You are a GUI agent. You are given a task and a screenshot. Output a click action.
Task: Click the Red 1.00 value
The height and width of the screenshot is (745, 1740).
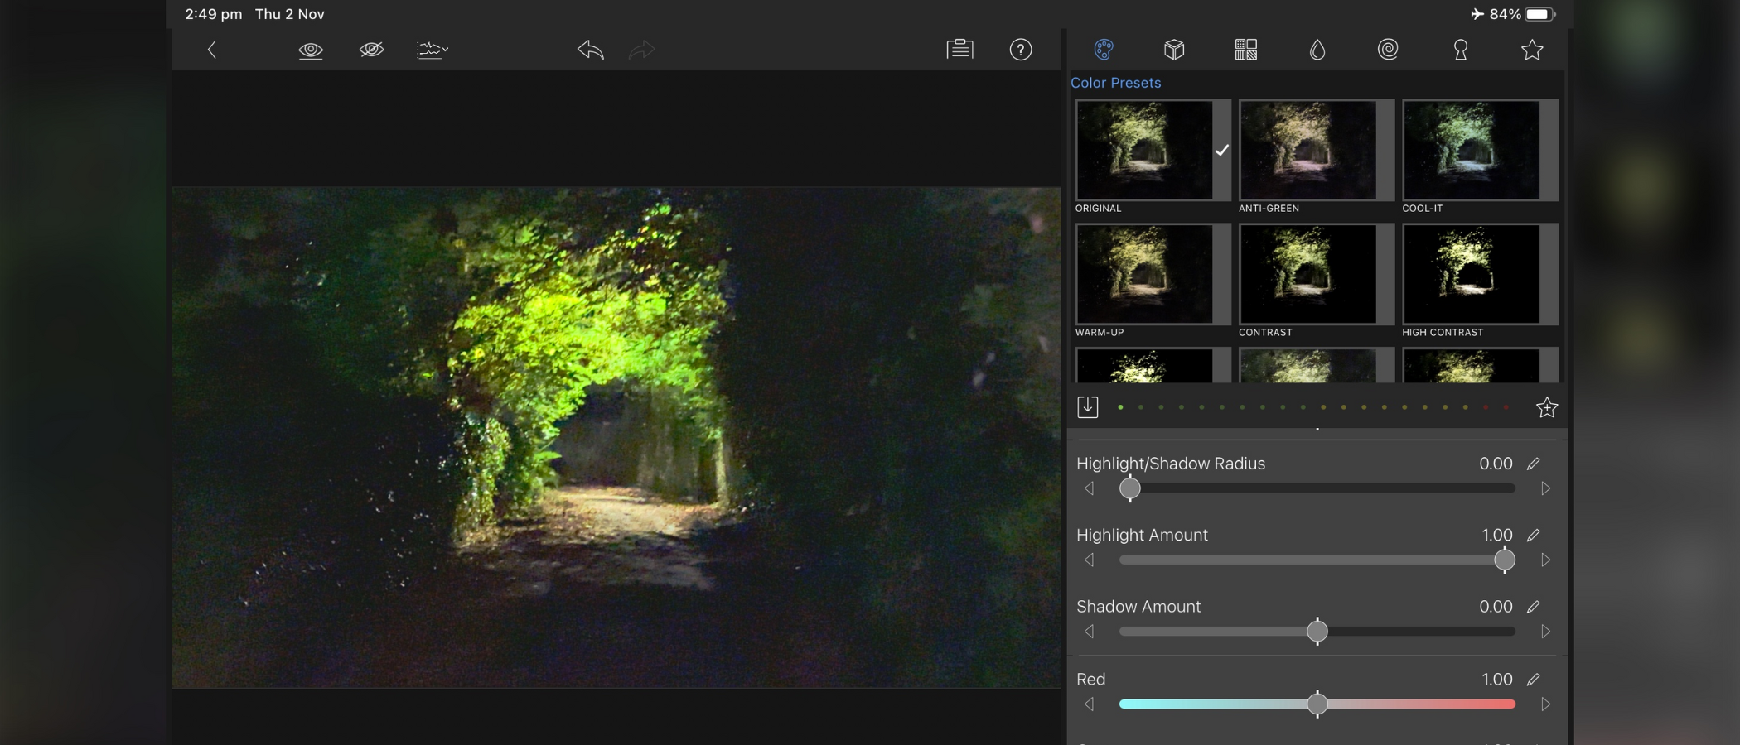1497,680
